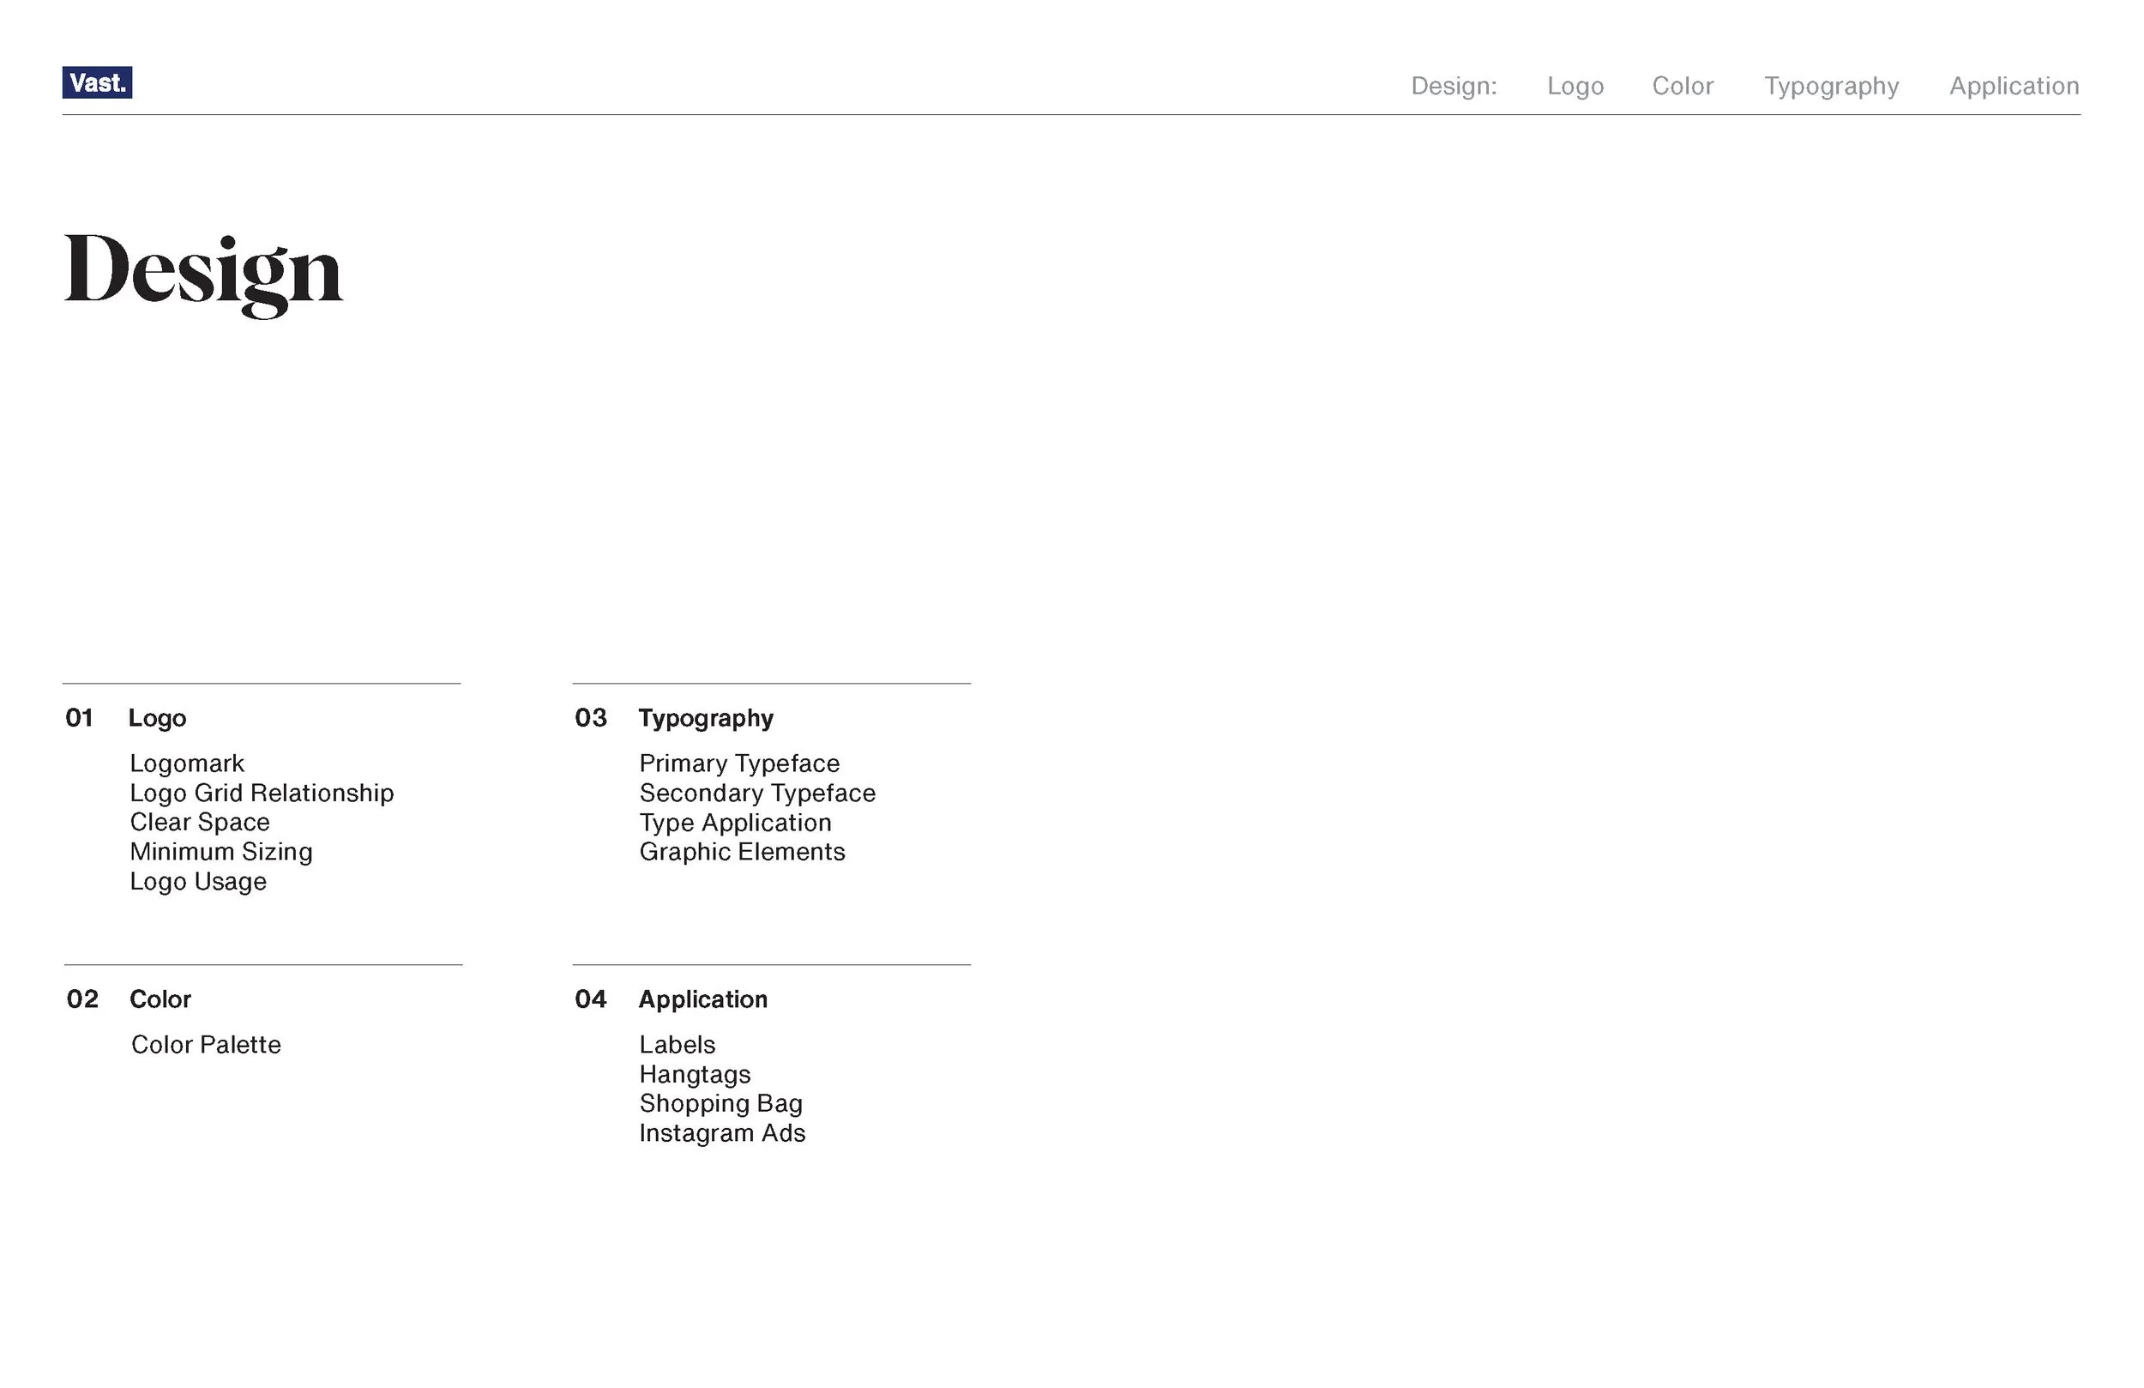2144x1388 pixels.
Task: Select Typography in the top navigation
Action: 1830,86
